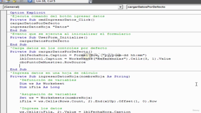
Task: Click Private Sub cargarDatosPorDefecto() declaration
Action: [51, 52]
